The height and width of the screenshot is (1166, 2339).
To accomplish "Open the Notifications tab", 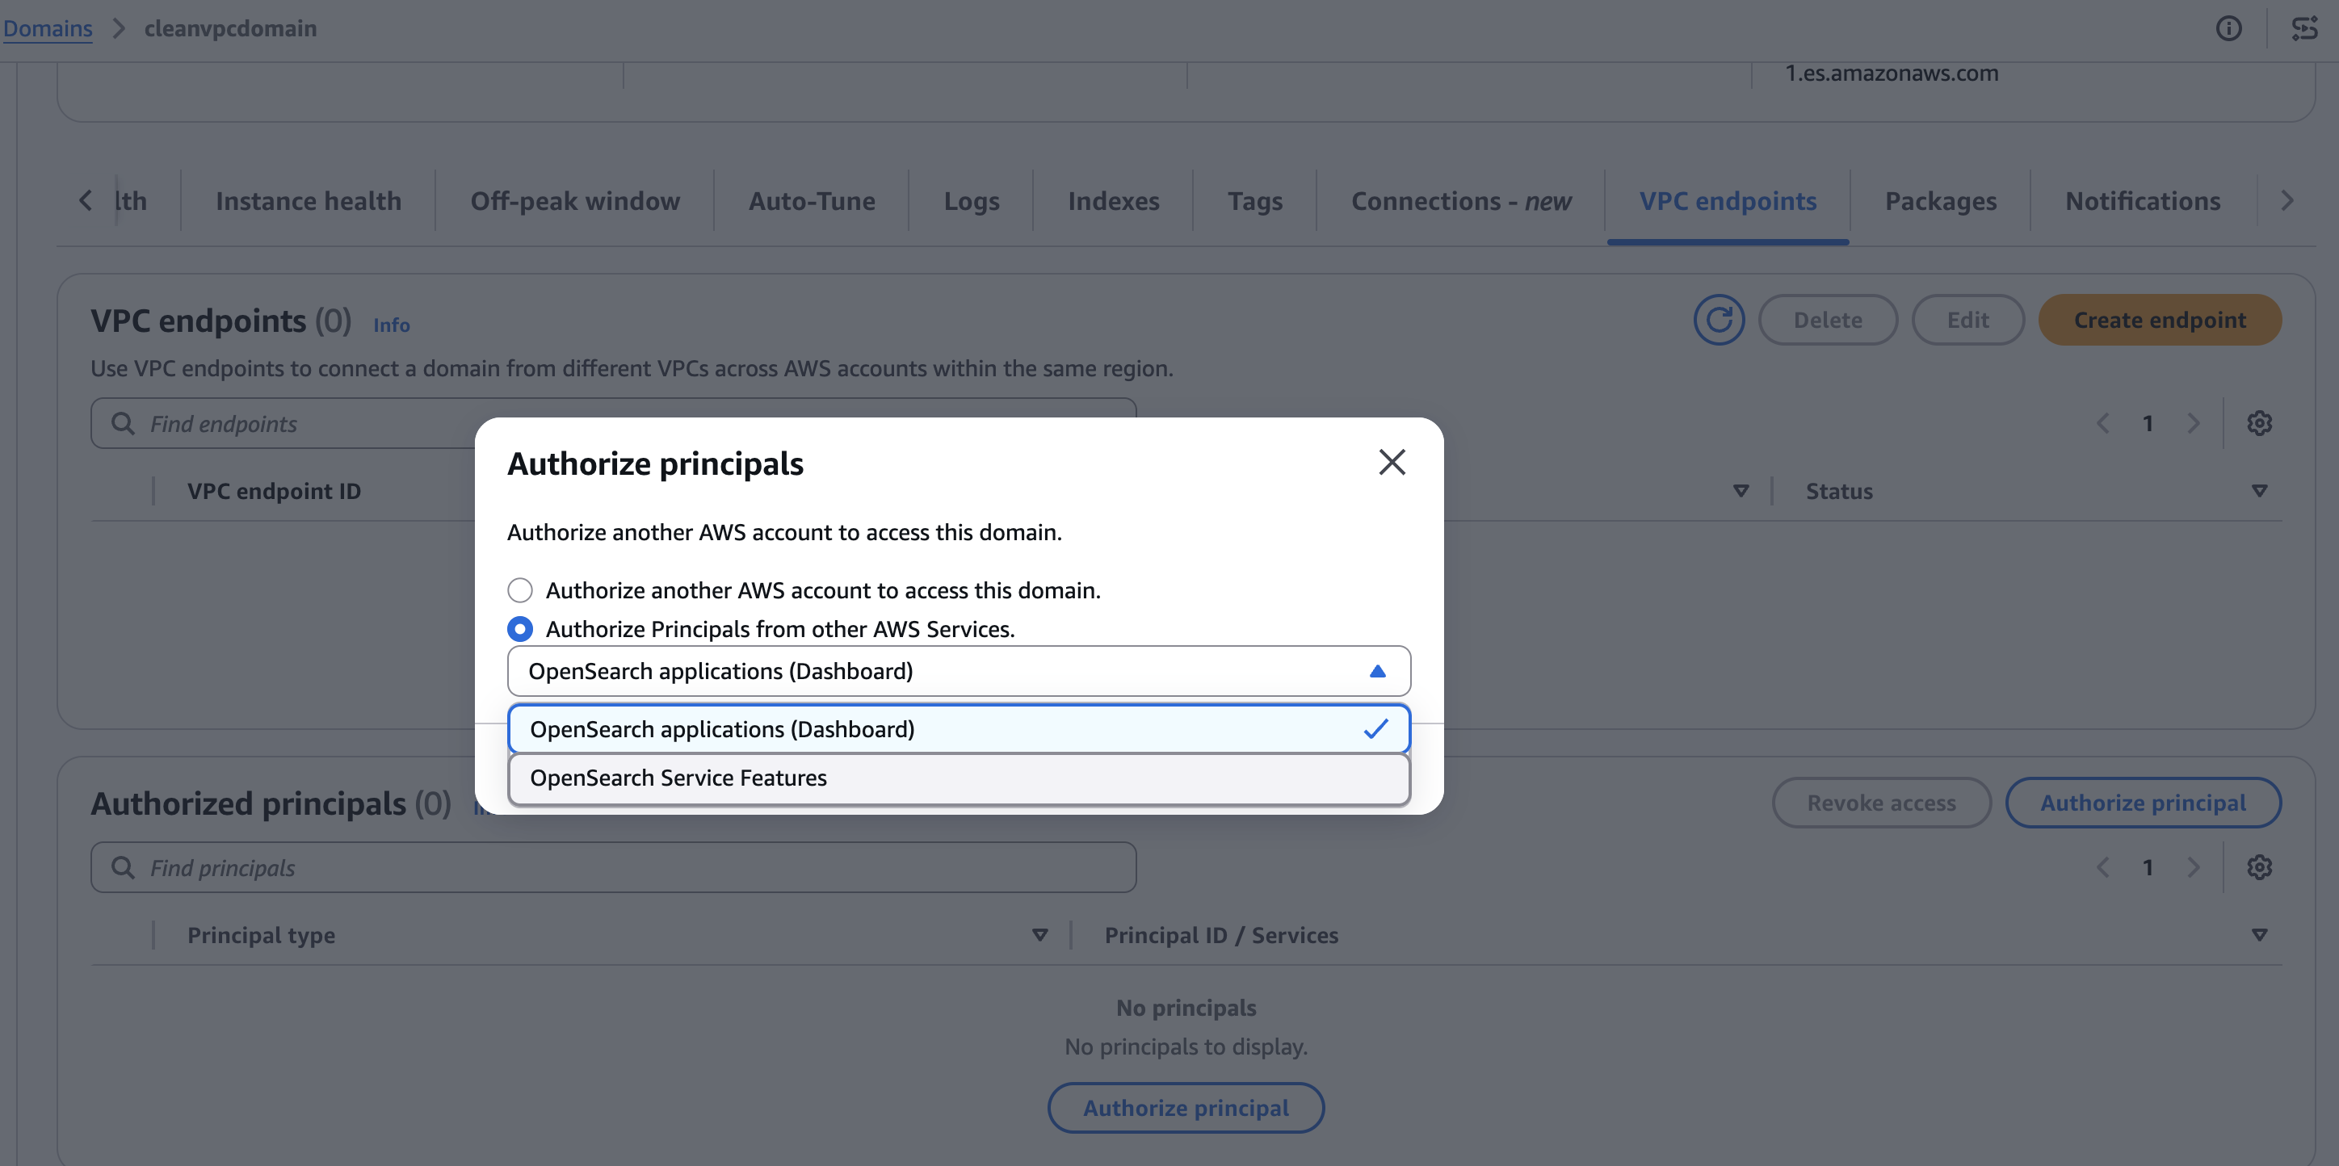I will click(2142, 201).
